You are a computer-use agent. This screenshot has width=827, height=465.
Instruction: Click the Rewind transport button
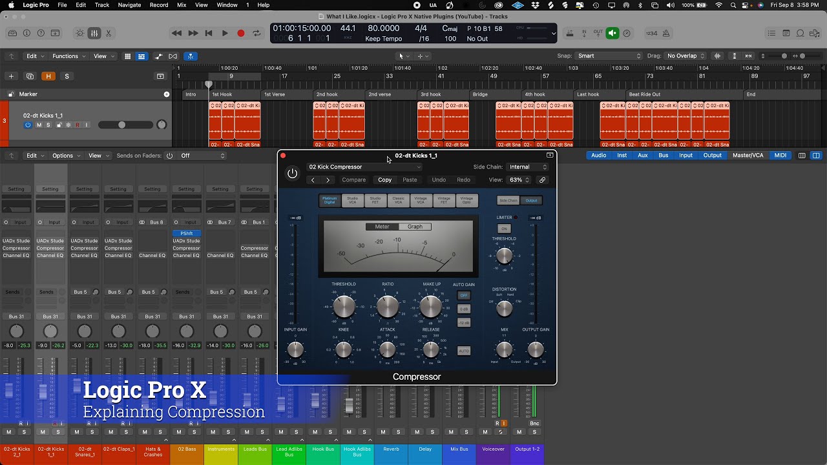tap(176, 33)
